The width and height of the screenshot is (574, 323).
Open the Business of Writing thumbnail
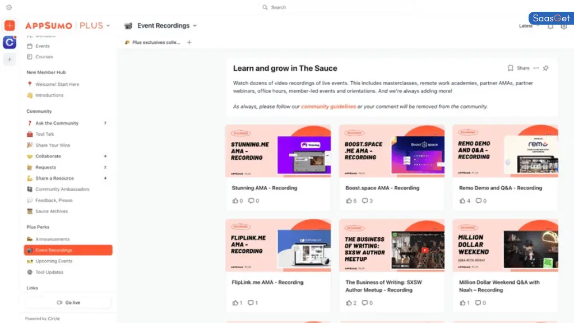[x=392, y=246]
